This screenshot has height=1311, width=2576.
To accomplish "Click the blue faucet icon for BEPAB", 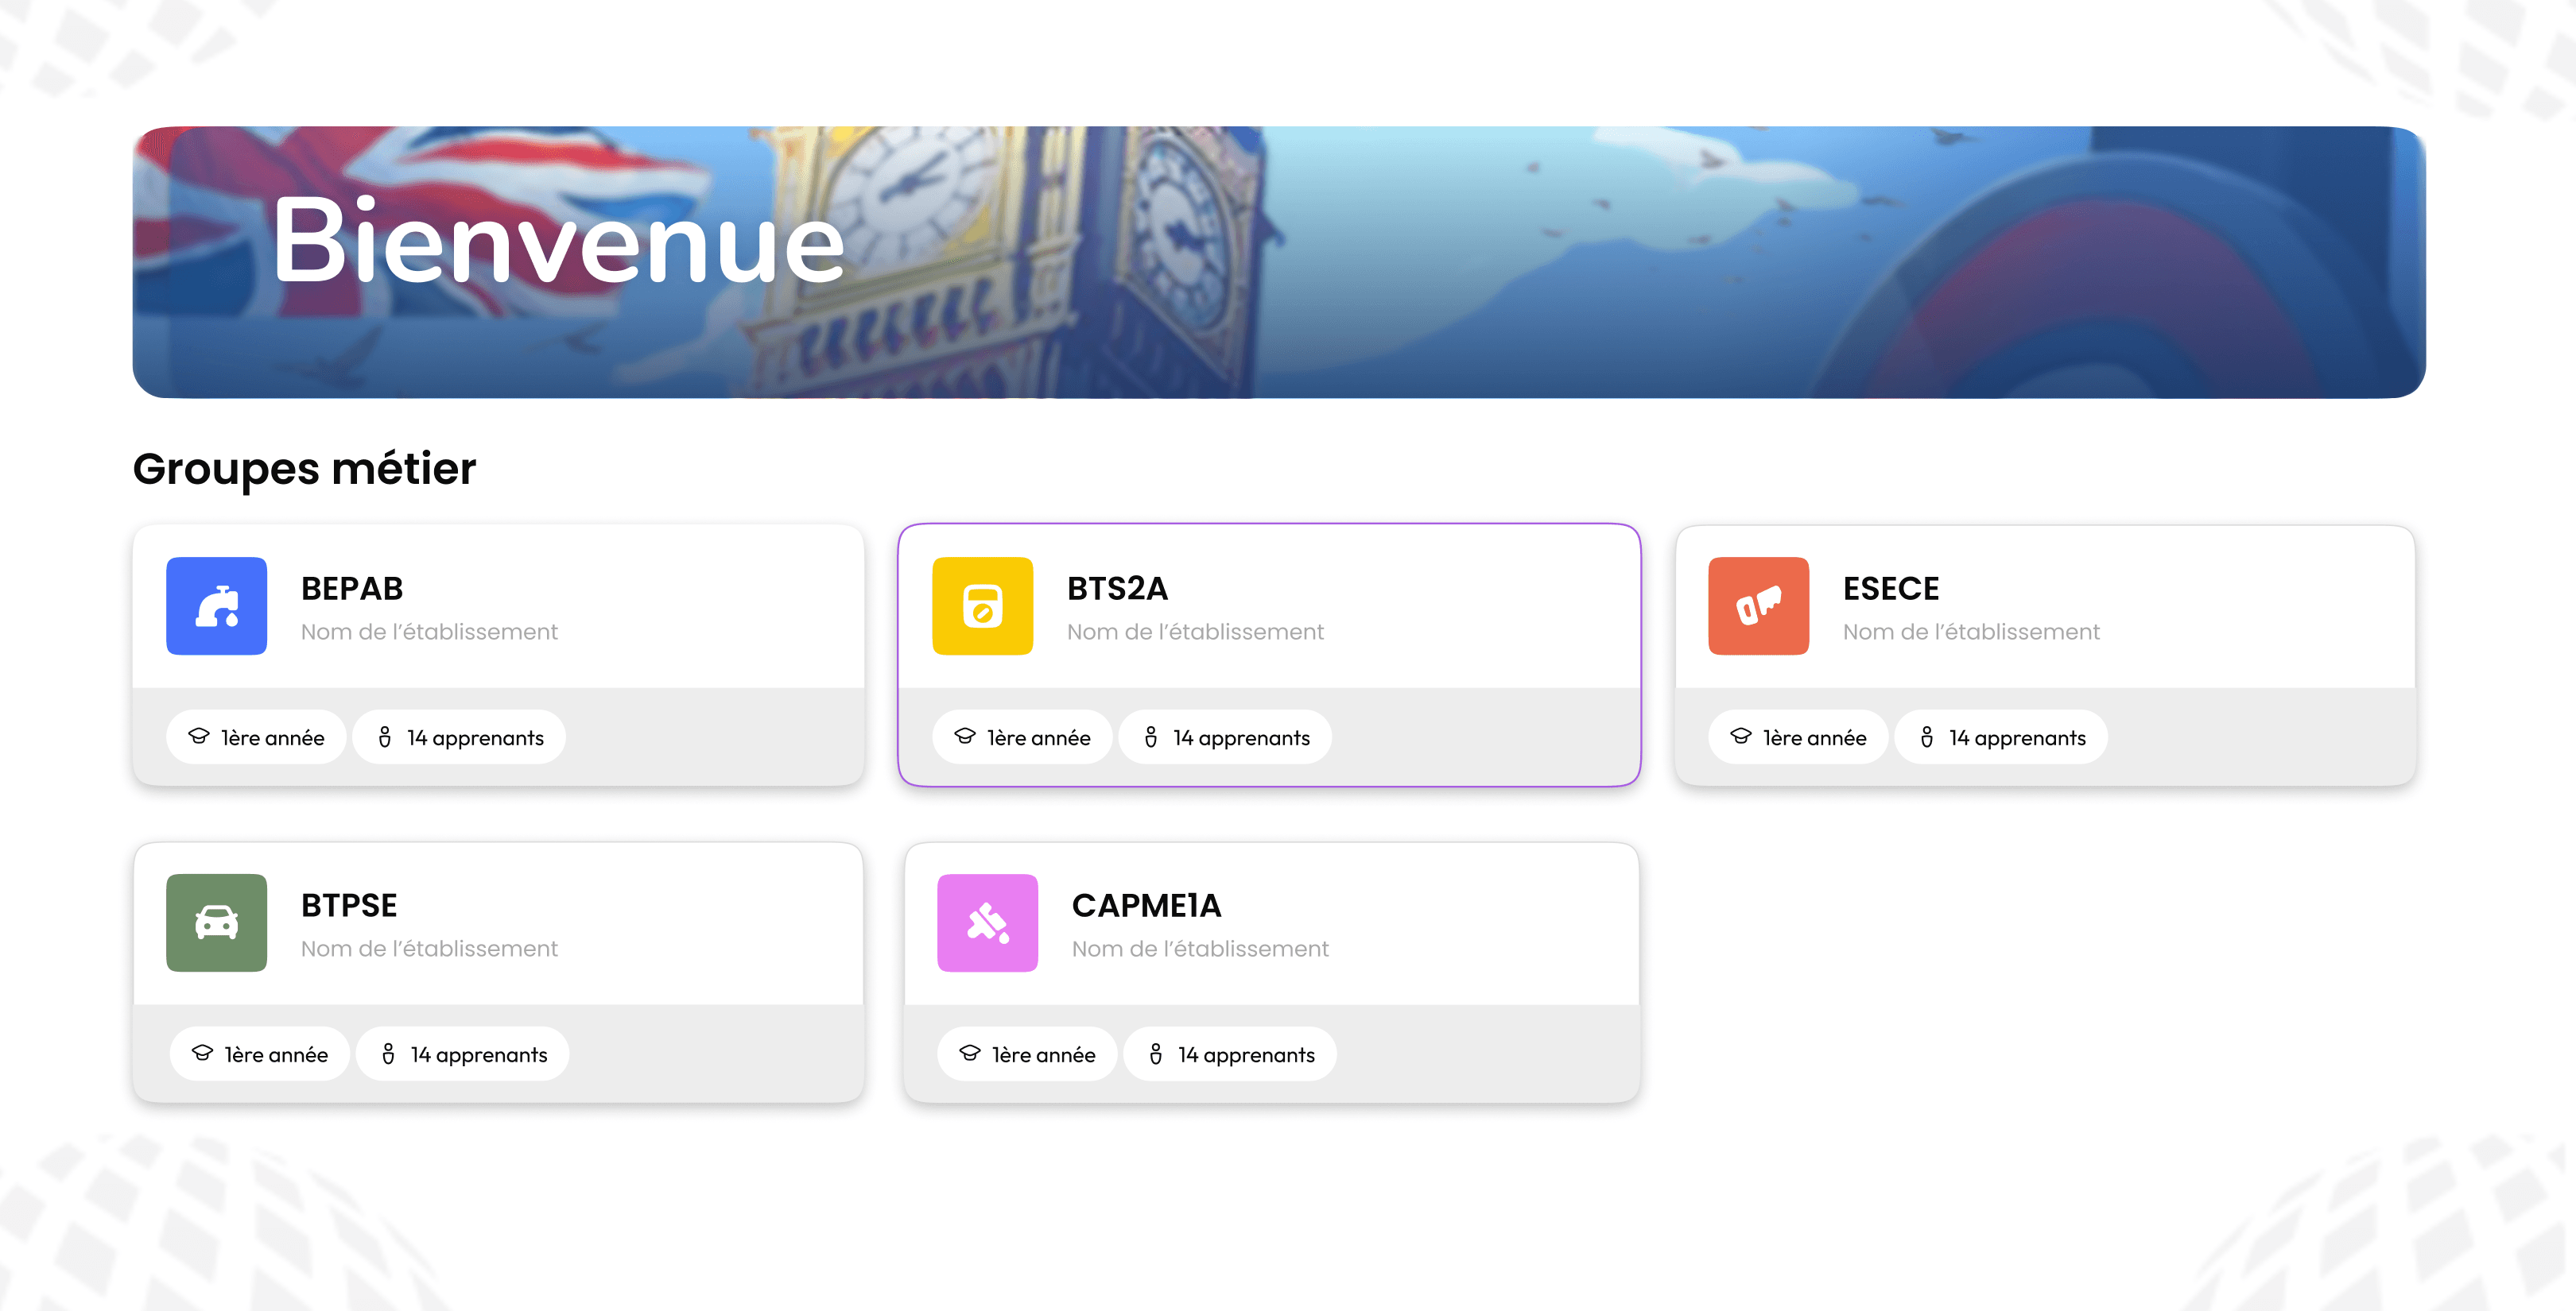I will coord(216,605).
